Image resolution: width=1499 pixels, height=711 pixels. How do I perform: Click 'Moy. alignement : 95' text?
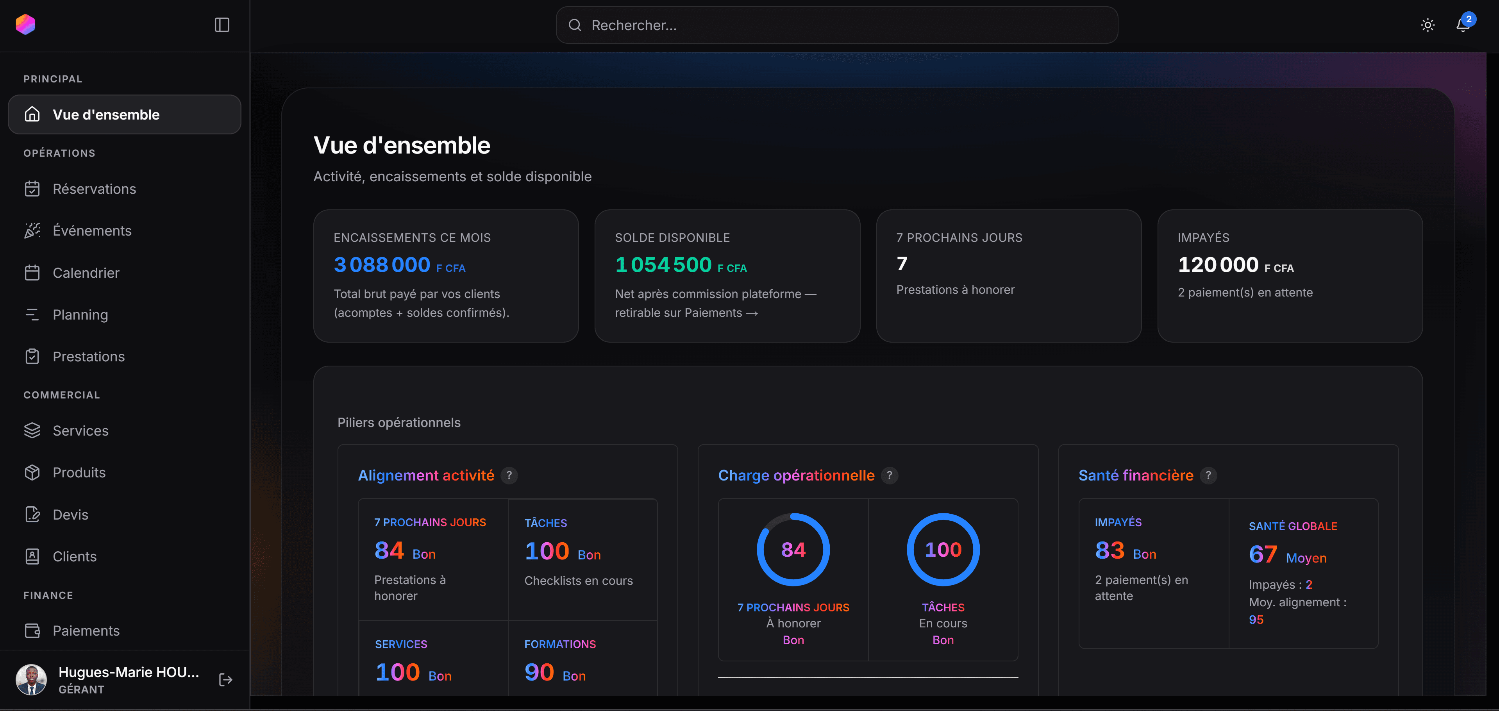1298,611
